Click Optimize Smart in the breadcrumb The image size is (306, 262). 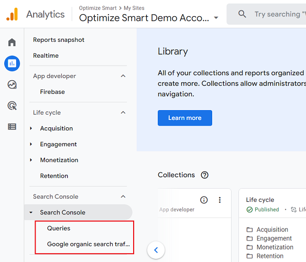click(x=97, y=8)
